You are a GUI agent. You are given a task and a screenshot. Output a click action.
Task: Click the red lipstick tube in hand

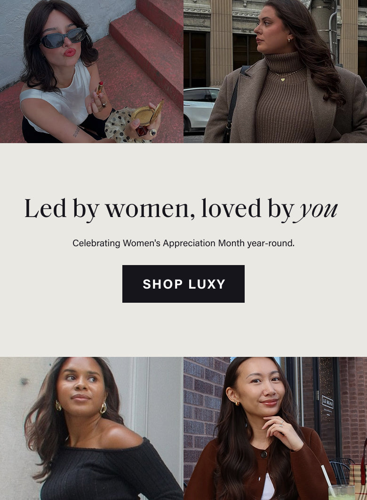100,87
